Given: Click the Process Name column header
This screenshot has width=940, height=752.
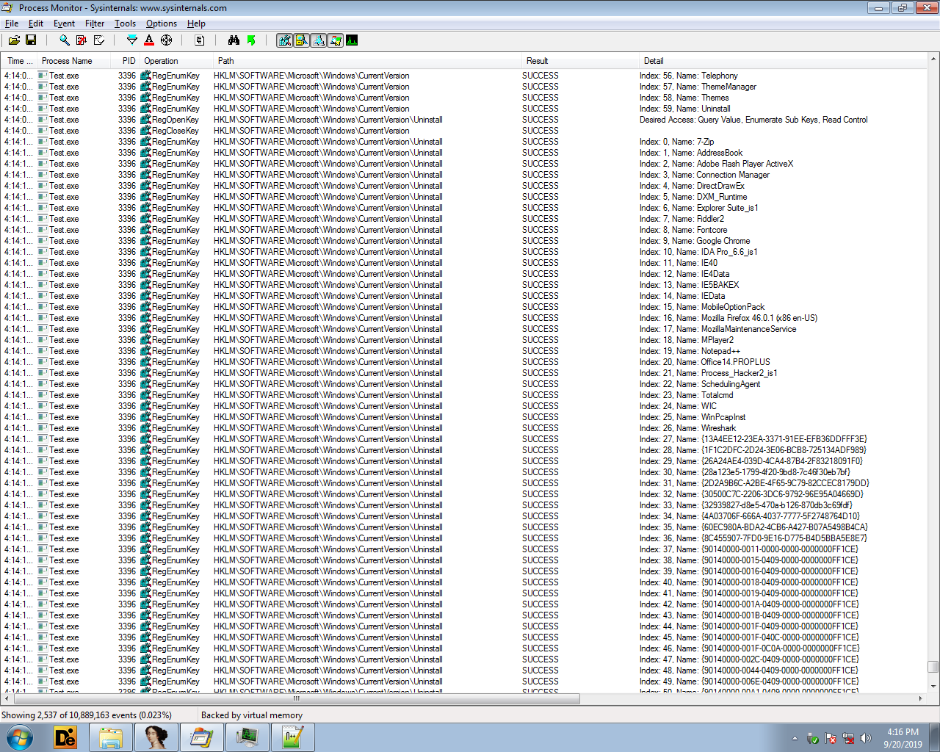Looking at the screenshot, I should pyautogui.click(x=73, y=61).
